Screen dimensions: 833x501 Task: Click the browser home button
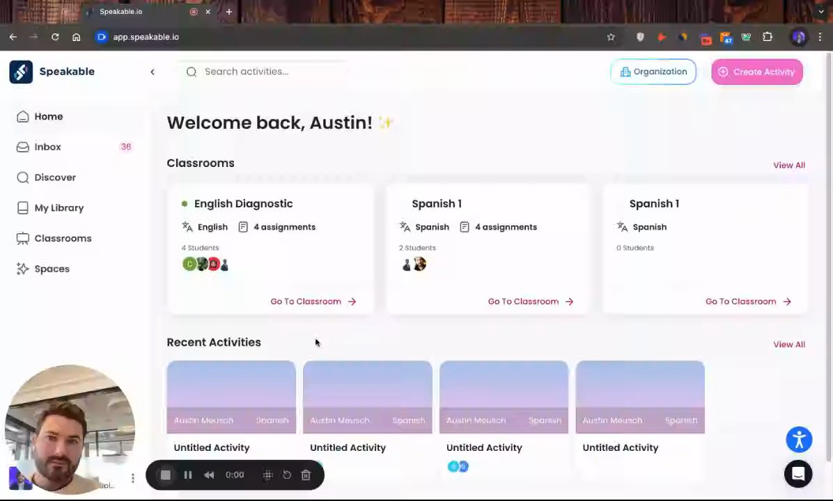tap(76, 37)
